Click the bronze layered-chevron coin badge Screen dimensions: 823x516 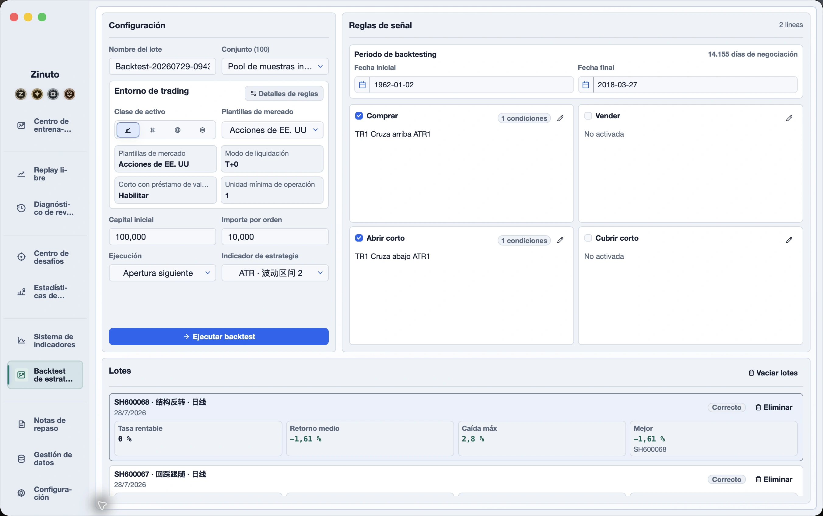(x=69, y=94)
